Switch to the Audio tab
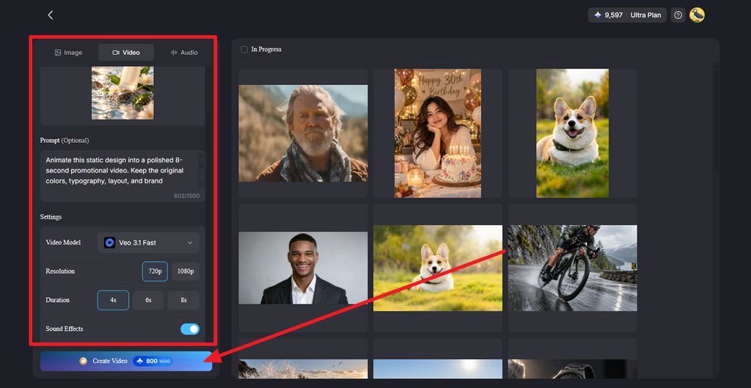The image size is (751, 388). [x=184, y=53]
